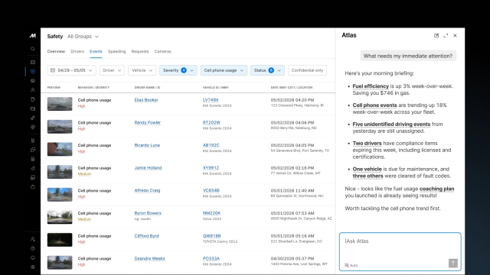The width and height of the screenshot is (490, 275).
Task: Close the Atlas panel
Action: [x=455, y=36]
